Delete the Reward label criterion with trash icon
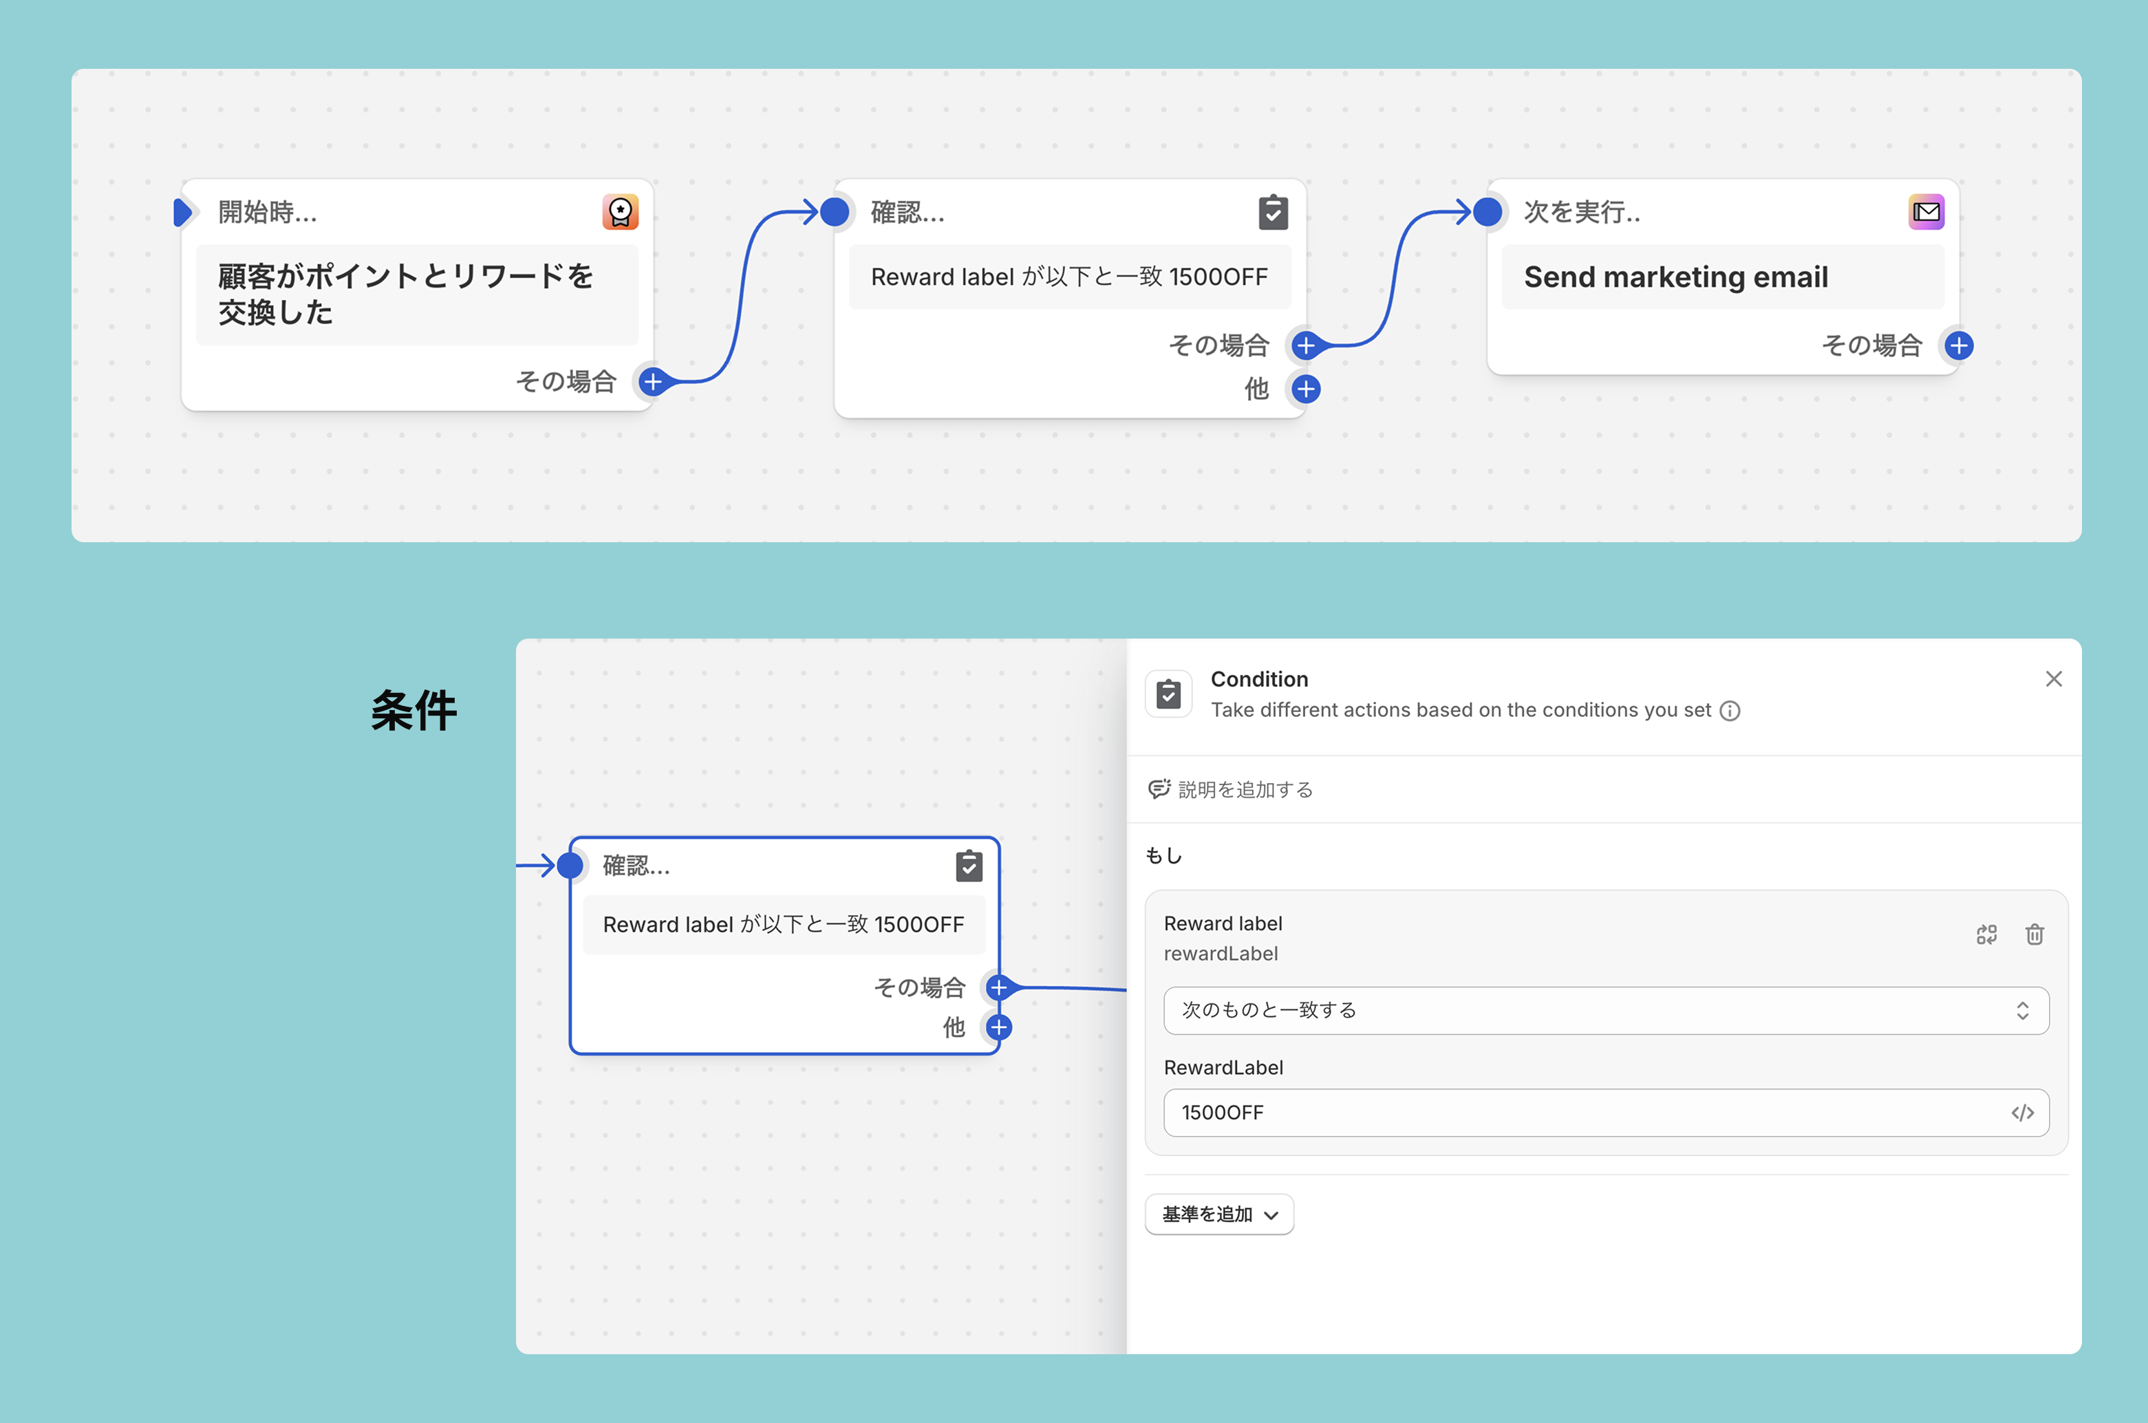The height and width of the screenshot is (1423, 2148). click(2034, 934)
